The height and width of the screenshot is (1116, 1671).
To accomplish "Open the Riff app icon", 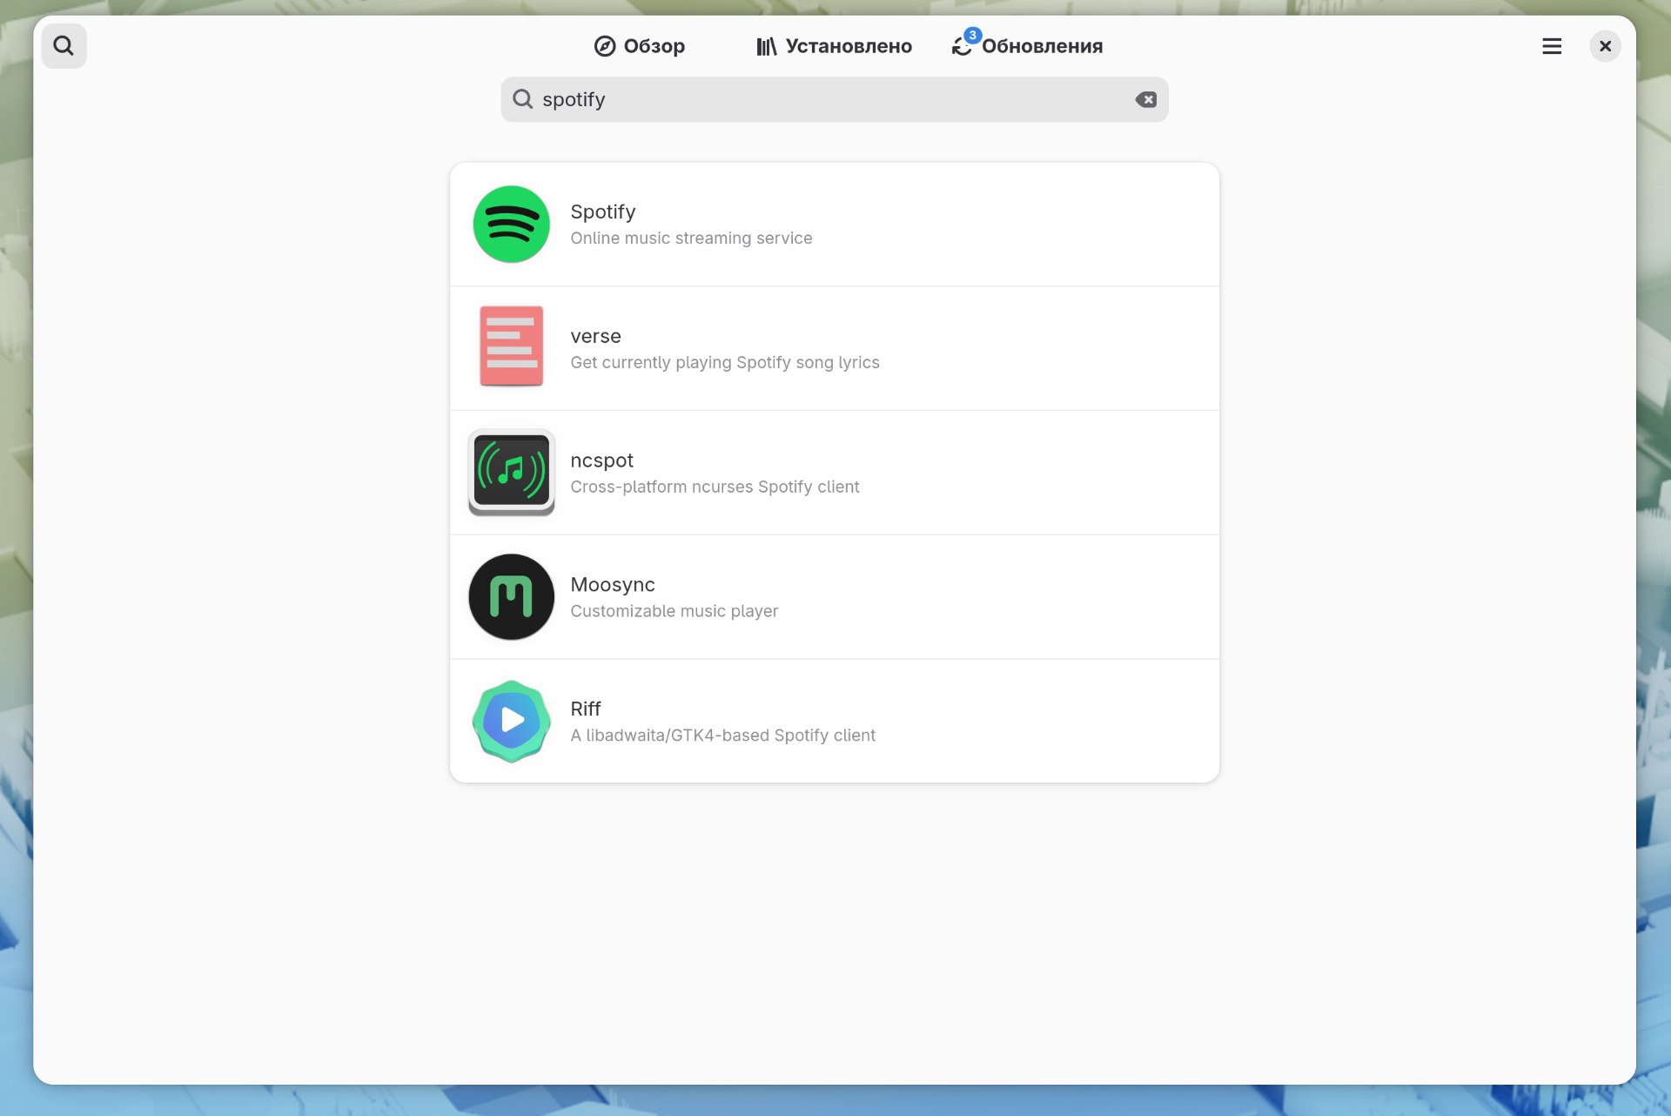I will point(511,721).
